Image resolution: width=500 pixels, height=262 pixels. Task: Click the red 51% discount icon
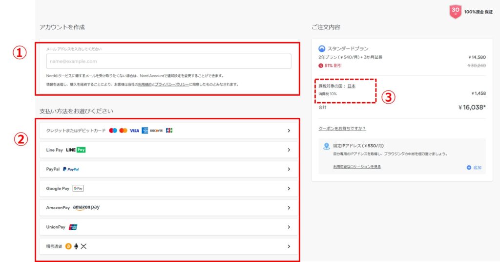click(x=321, y=65)
